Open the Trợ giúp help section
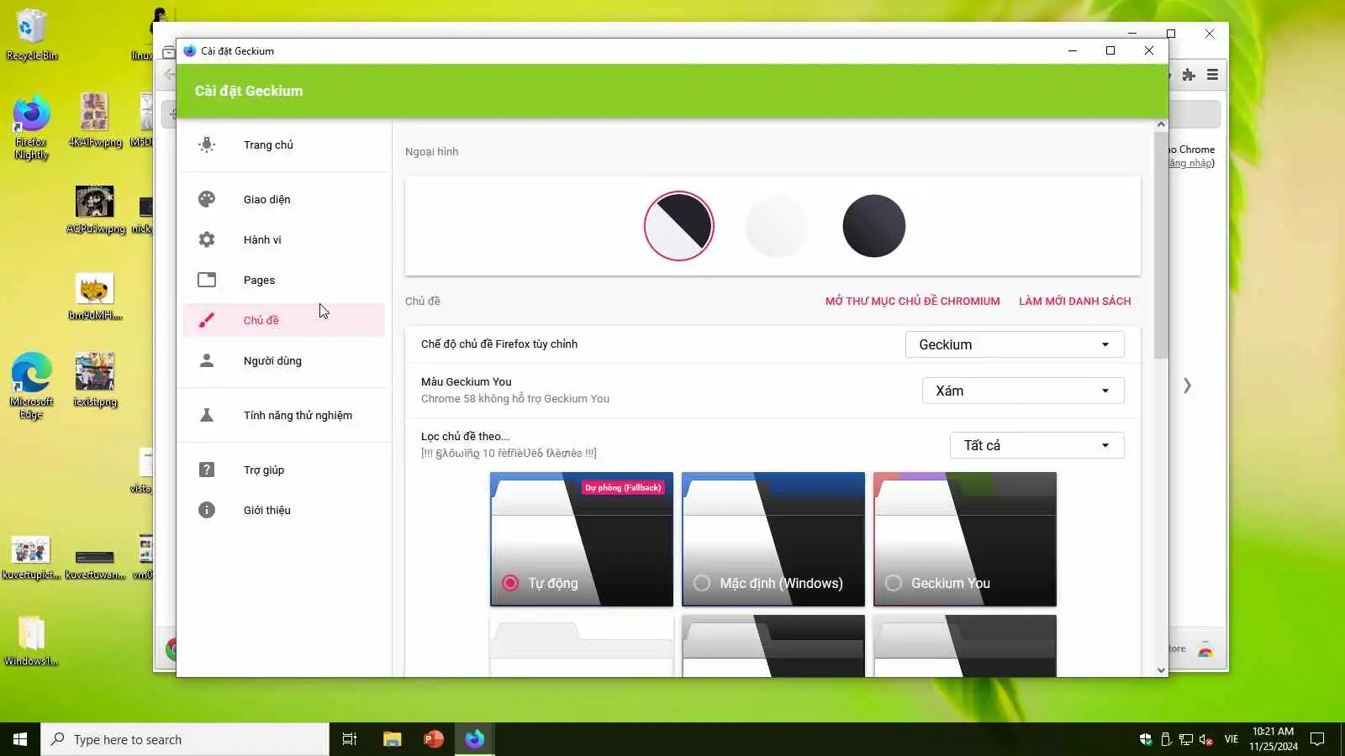This screenshot has height=756, width=1345. coord(284,470)
